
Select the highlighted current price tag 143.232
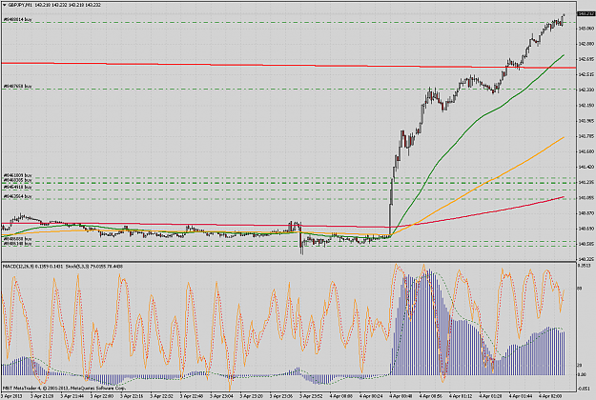[586, 13]
